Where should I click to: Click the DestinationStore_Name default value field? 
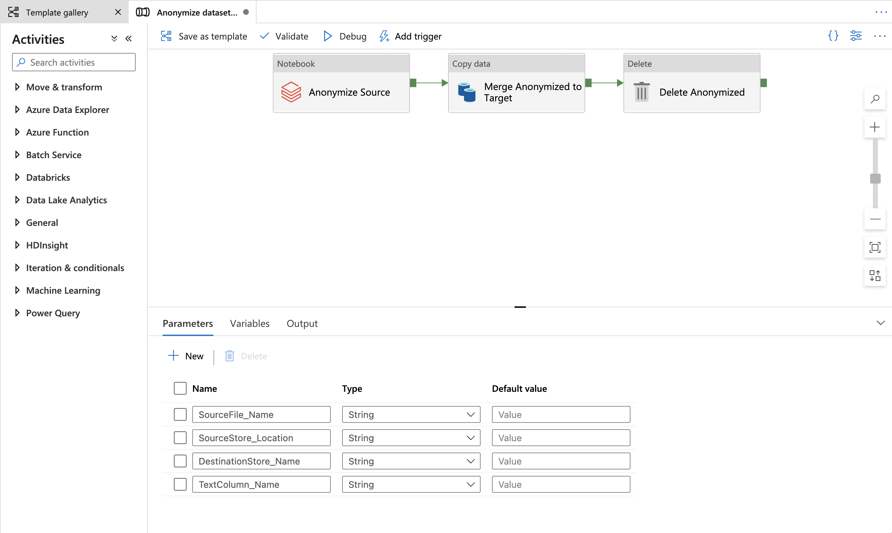coord(561,461)
